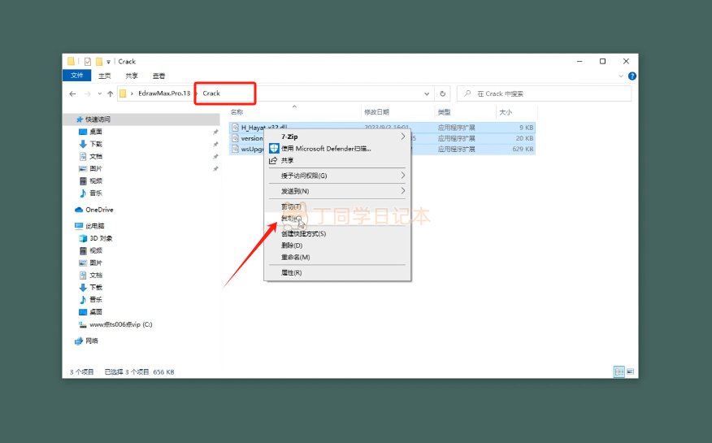Sort by 类型 column header

pyautogui.click(x=444, y=112)
